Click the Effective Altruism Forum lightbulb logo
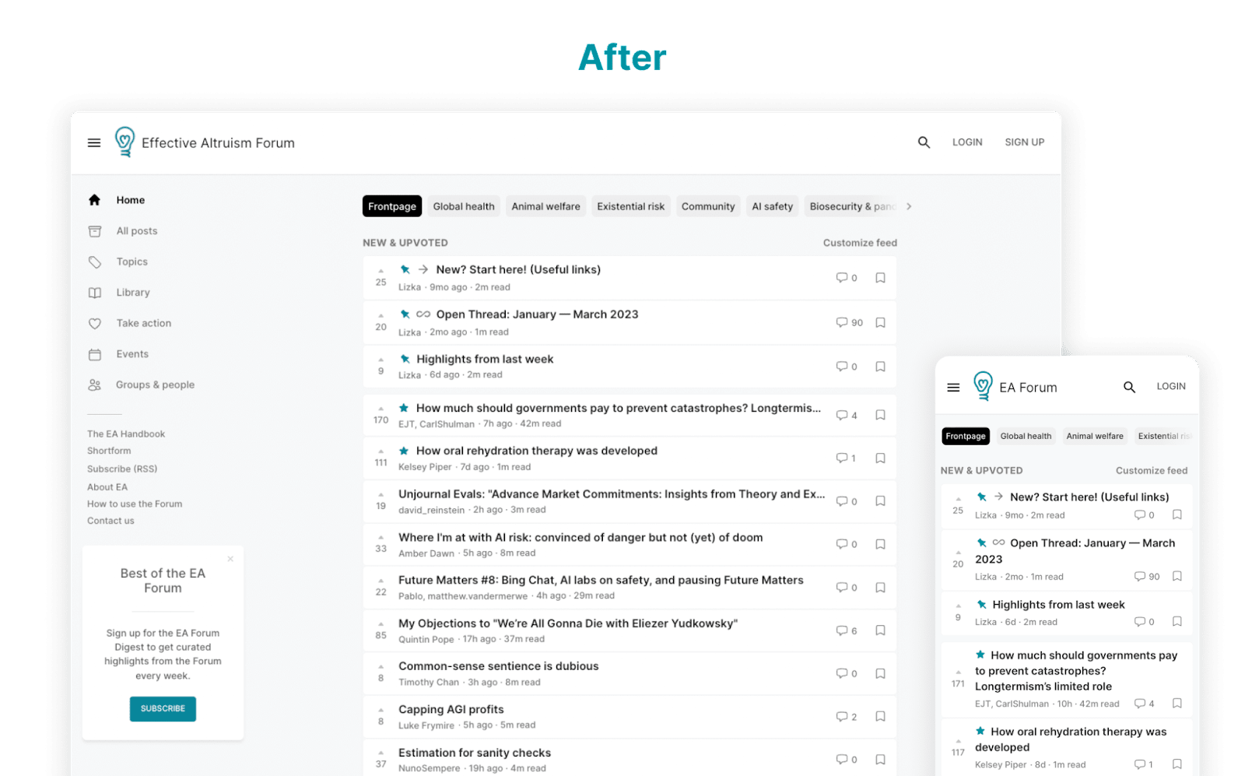 coord(124,142)
